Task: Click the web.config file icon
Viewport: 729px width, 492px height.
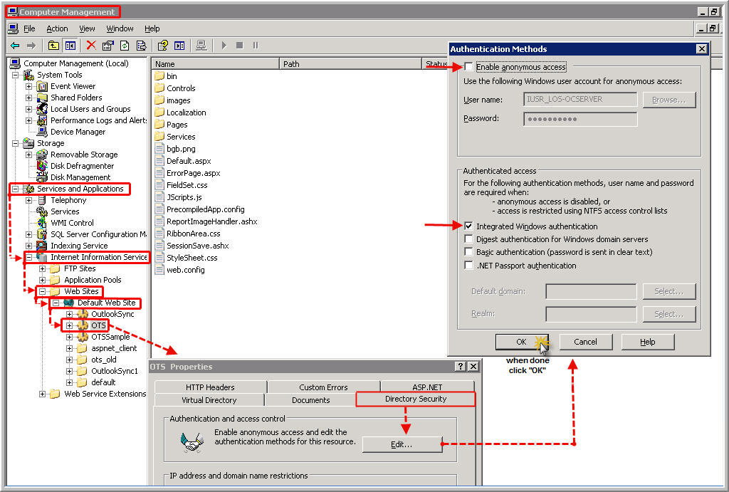Action: [x=159, y=270]
